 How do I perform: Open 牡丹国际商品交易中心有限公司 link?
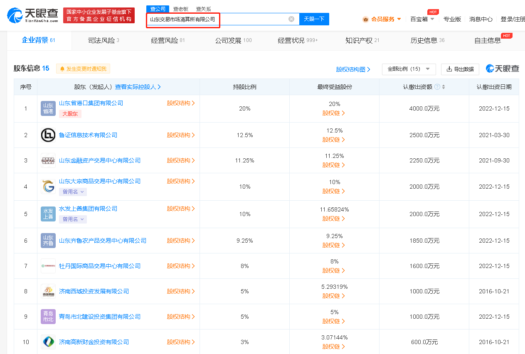pos(100,266)
